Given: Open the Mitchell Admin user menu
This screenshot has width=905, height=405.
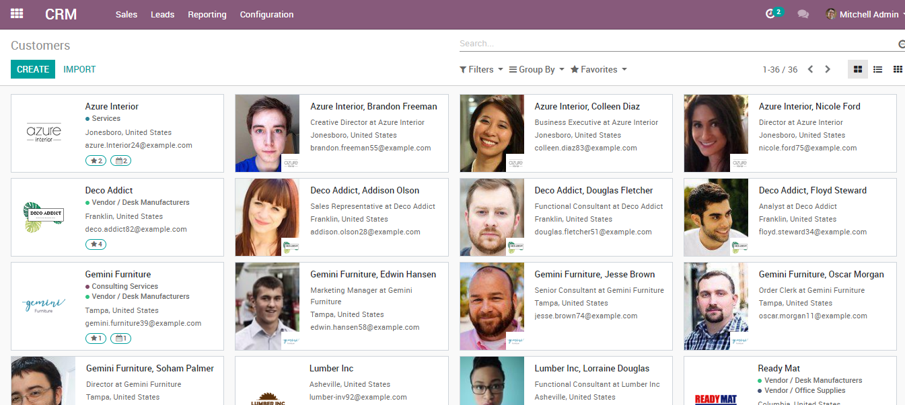Looking at the screenshot, I should tap(865, 14).
